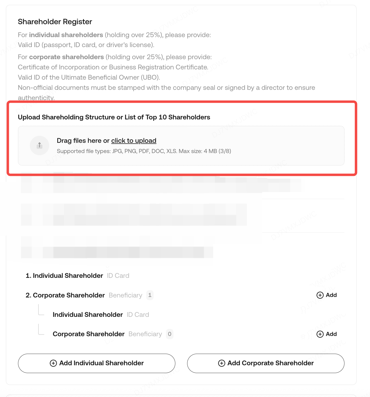Click plus icon inside Add Individual Shareholder button
This screenshot has width=370, height=397.
tap(53, 363)
